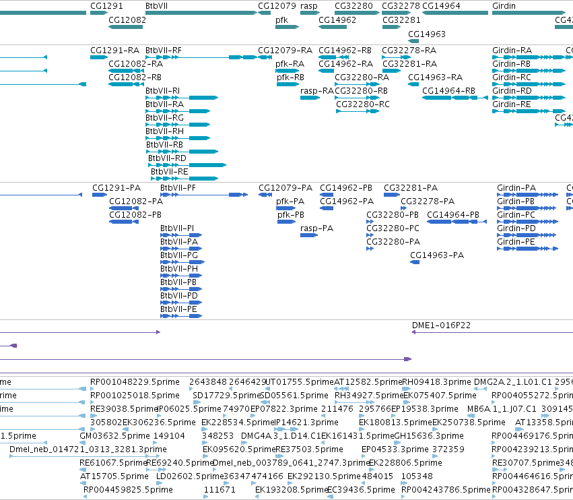573x500 pixels.
Task: Select EST GM03632.5prime
Action: [114, 435]
